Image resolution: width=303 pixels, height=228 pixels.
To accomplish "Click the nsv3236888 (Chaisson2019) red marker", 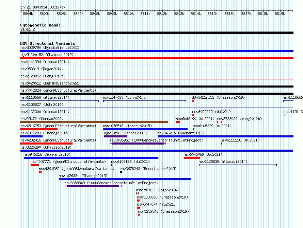I will (138, 201).
